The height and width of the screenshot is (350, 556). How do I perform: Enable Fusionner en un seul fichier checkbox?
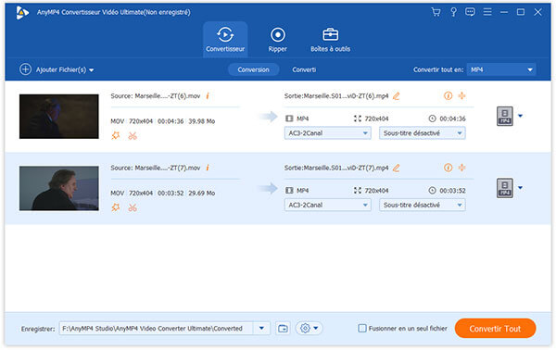tap(361, 329)
